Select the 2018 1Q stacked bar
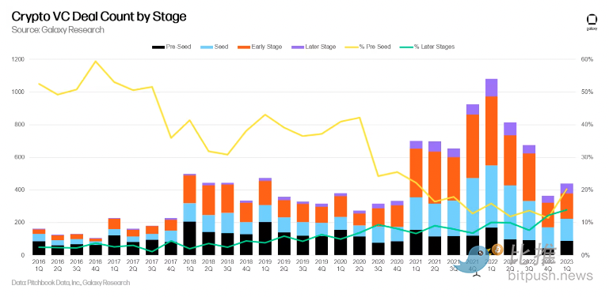The height and width of the screenshot is (297, 609). (x=189, y=215)
